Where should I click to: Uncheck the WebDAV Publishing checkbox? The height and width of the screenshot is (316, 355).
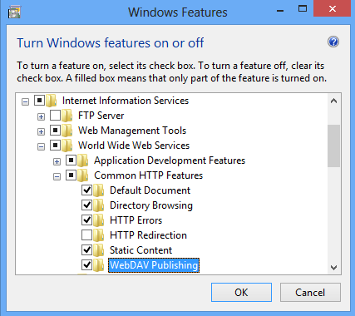[86, 264]
